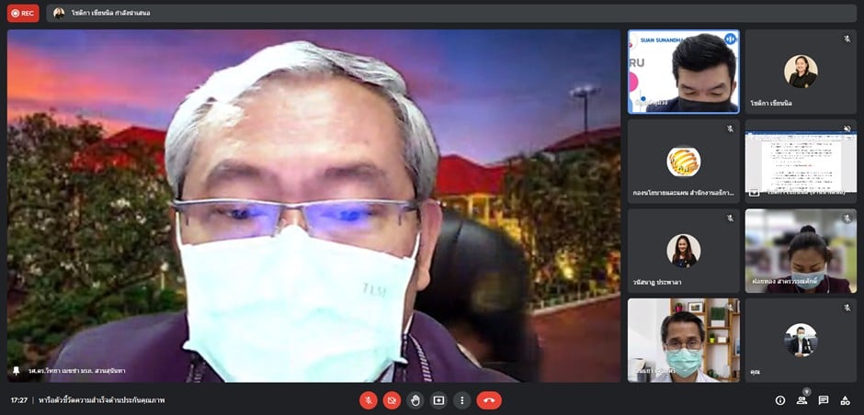Screen dimensions: 864x415
Task: Unmute the microphone in the call controls
Action: pyautogui.click(x=368, y=400)
